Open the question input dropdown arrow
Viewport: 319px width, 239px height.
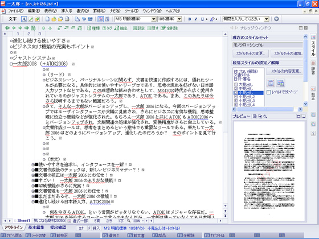tap(267, 19)
